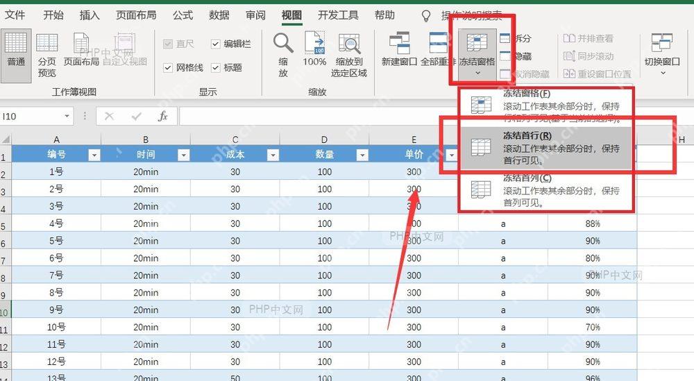Screen dimensions: 694x381
Task: Choose Freeze Top Row (冻结首行(R))
Action: (546, 149)
